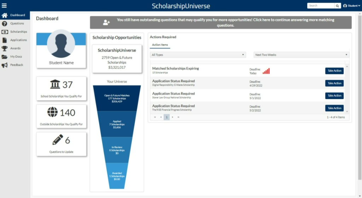
Task: Take Action on Digital Responsibility E-Waste Scholarship
Action: click(334, 83)
